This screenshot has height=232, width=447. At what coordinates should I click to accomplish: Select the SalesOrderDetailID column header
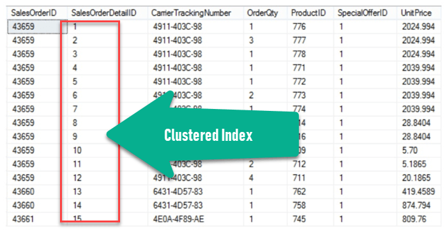tap(107, 13)
